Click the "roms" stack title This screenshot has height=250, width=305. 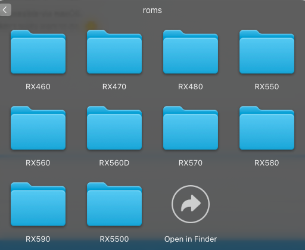point(152,10)
